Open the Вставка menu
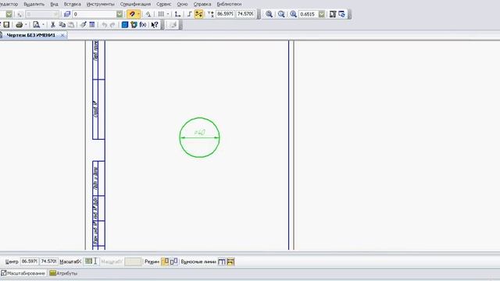500x281 pixels. click(73, 5)
